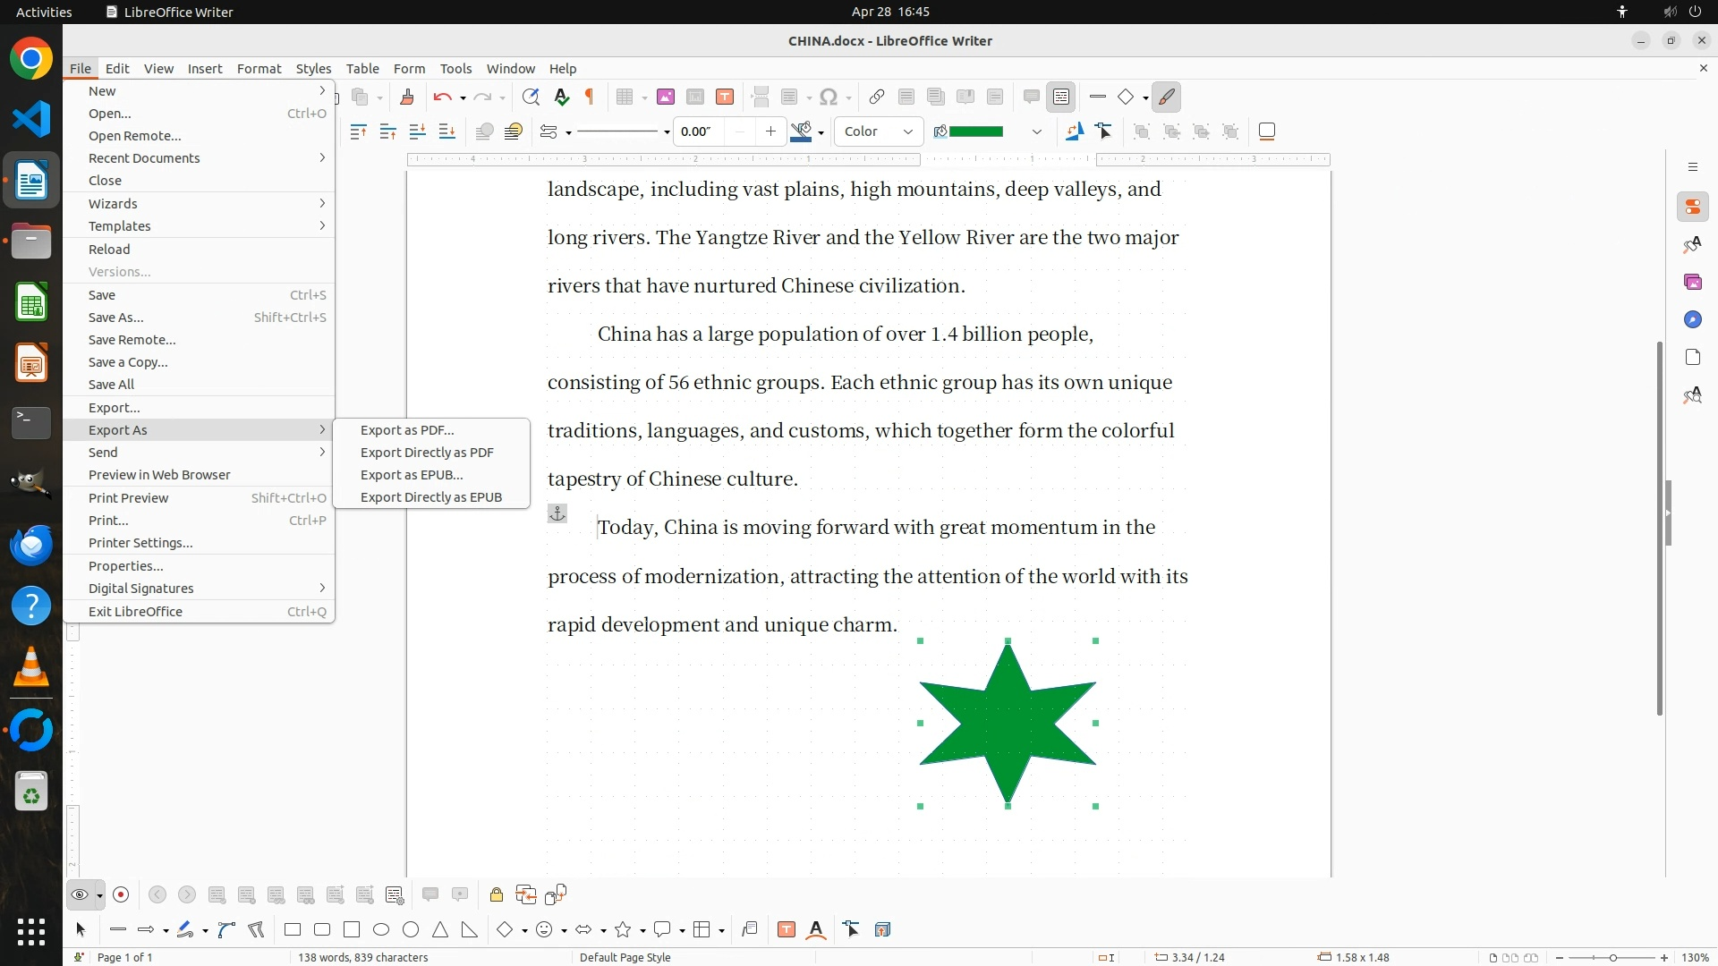This screenshot has height=966, width=1718.
Task: Open the Area Style Color dropdown
Action: [x=879, y=131]
